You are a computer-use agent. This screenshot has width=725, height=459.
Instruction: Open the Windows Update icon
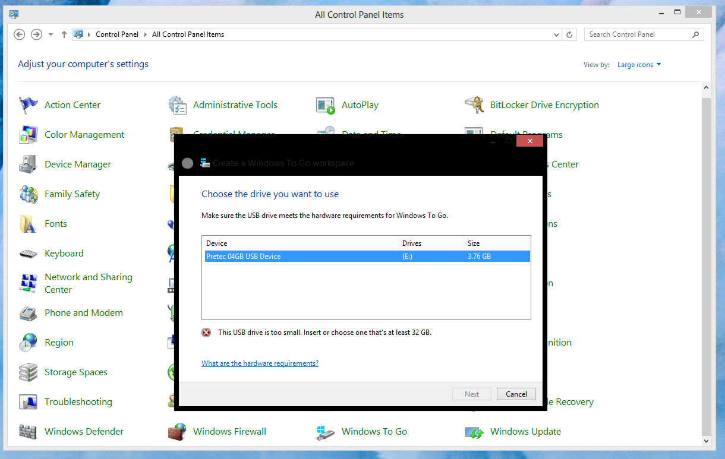[474, 432]
